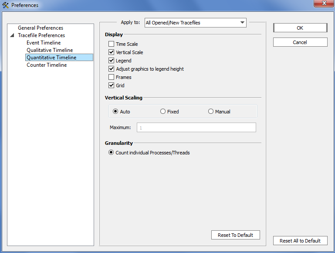335x253 pixels.
Task: Open Event Timeline preferences
Action: coord(44,43)
